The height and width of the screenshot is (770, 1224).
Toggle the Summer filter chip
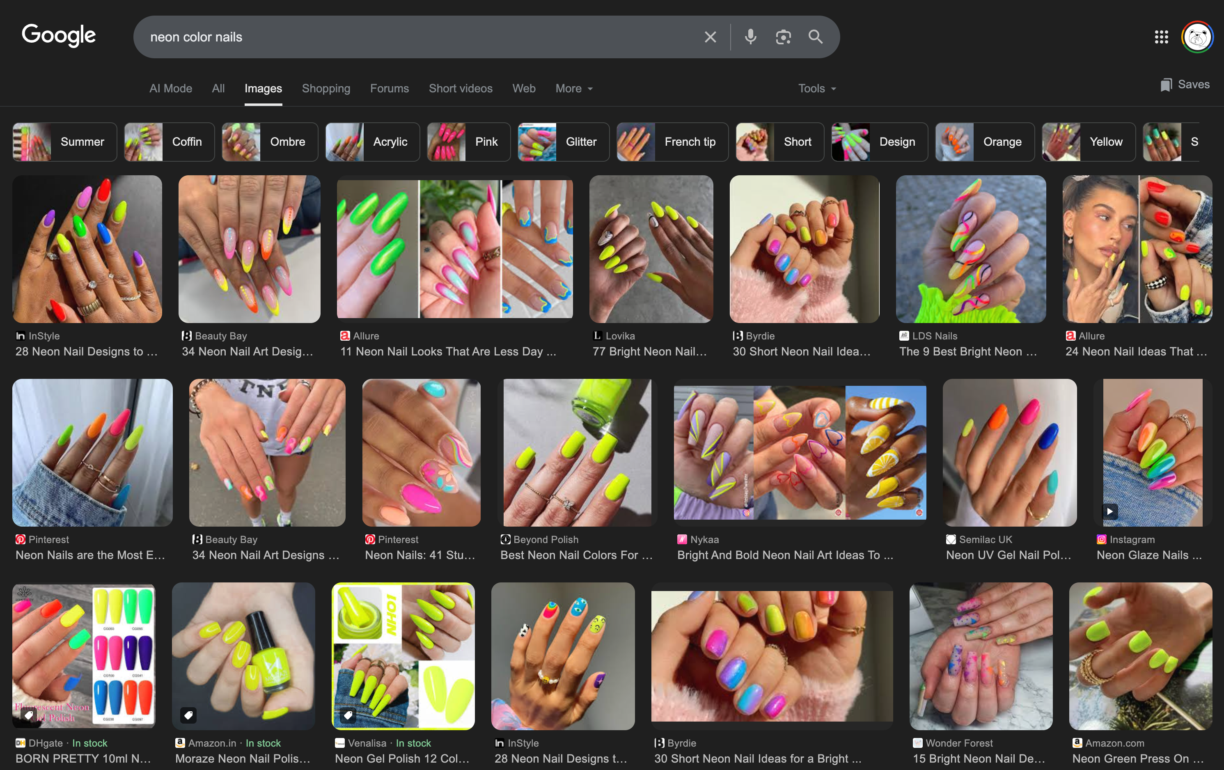82,142
